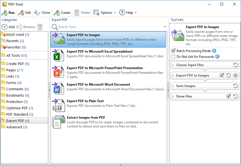The width and height of the screenshot is (241, 166).
Task: Show All Tools category
Action: coord(24,55)
